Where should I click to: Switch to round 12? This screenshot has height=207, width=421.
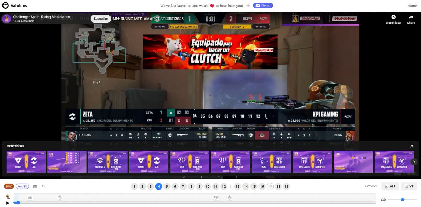(x=224, y=186)
